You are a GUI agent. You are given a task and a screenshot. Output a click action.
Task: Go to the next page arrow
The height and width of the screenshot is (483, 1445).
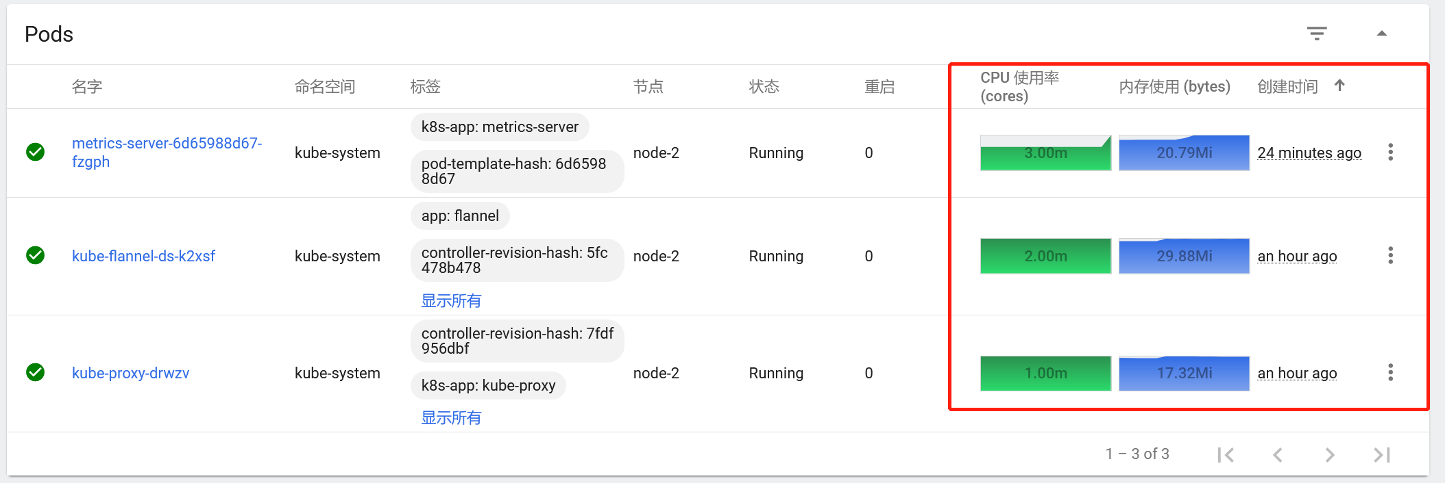pyautogui.click(x=1330, y=455)
